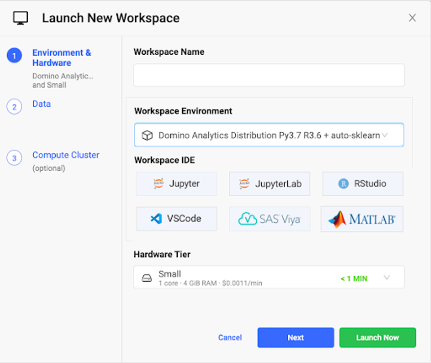The width and height of the screenshot is (431, 363).
Task: Open the Hardware Tier dropdown showing Small
Action: (x=269, y=277)
